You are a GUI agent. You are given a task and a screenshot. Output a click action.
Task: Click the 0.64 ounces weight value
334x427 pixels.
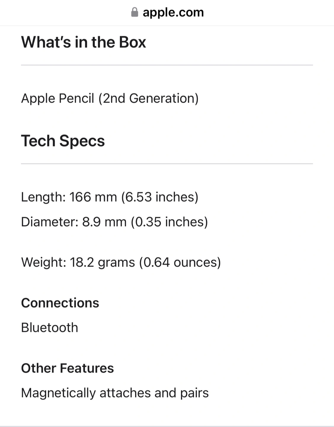180,262
